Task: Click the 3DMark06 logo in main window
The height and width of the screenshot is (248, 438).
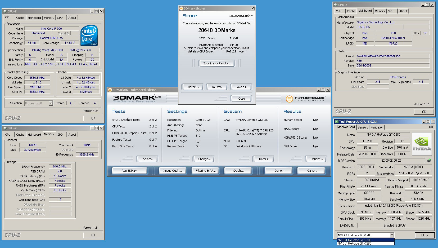Action: 137,99
